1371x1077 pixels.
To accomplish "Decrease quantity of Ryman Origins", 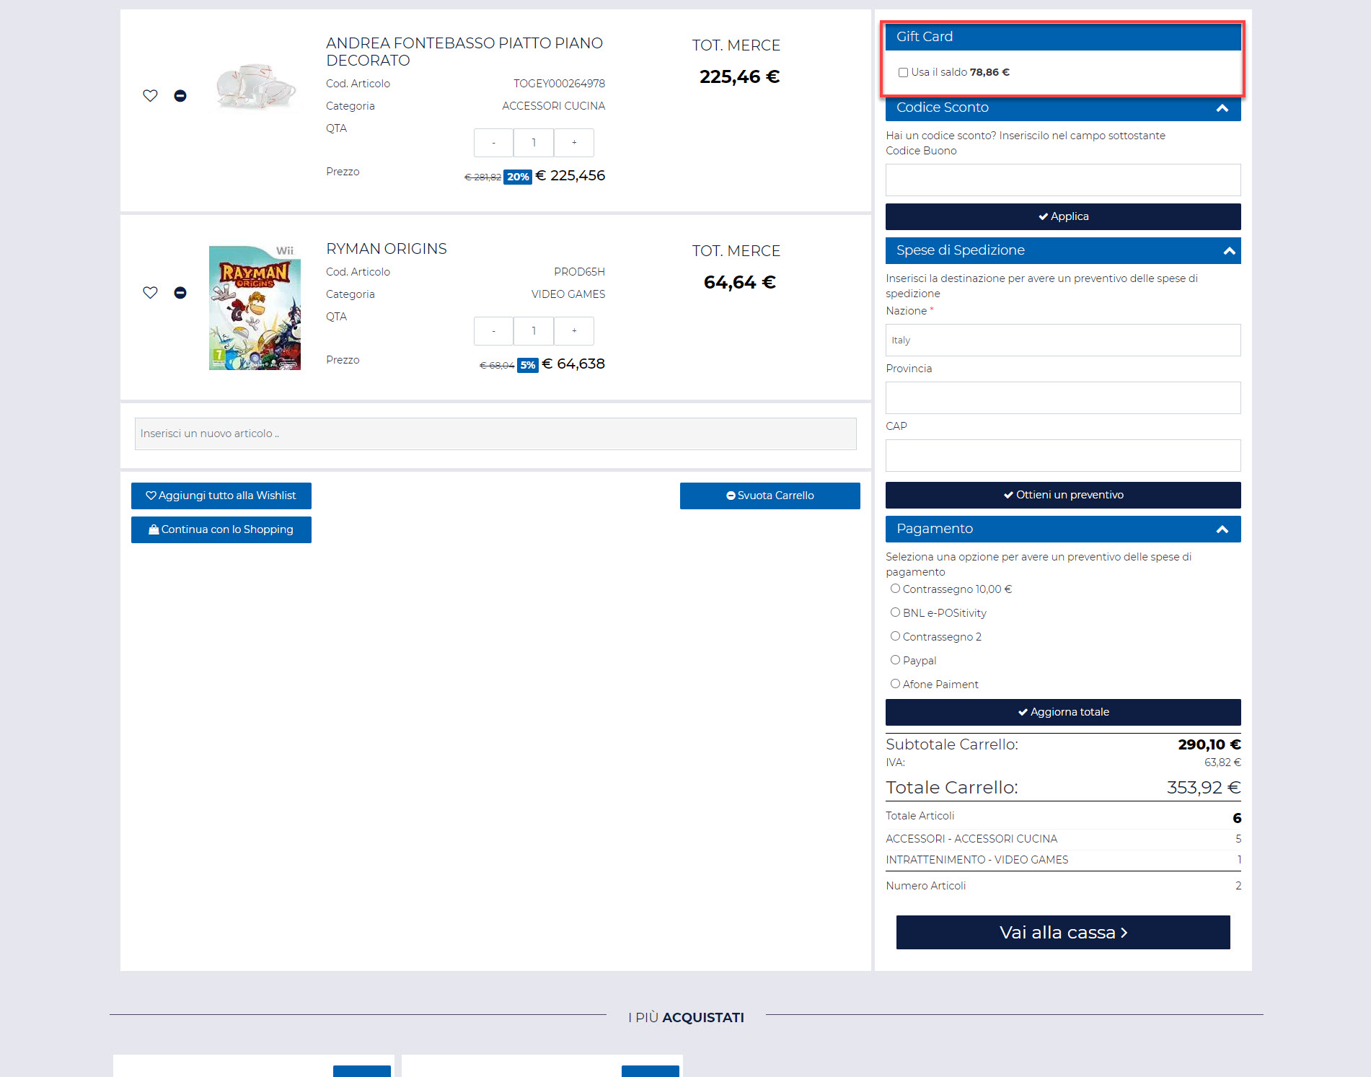I will tap(493, 331).
